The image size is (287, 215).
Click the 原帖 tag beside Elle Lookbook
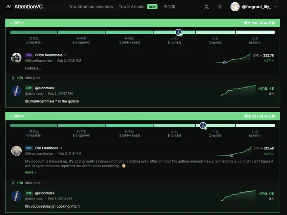coord(29,148)
